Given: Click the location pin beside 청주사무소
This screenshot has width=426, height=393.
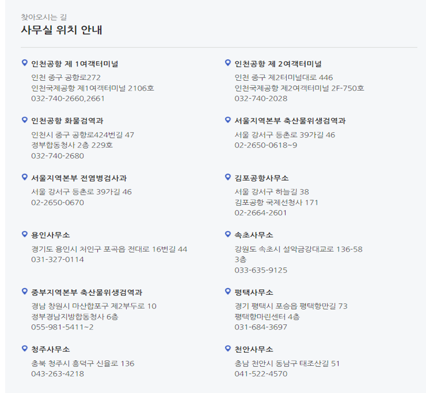Looking at the screenshot, I should click(25, 348).
